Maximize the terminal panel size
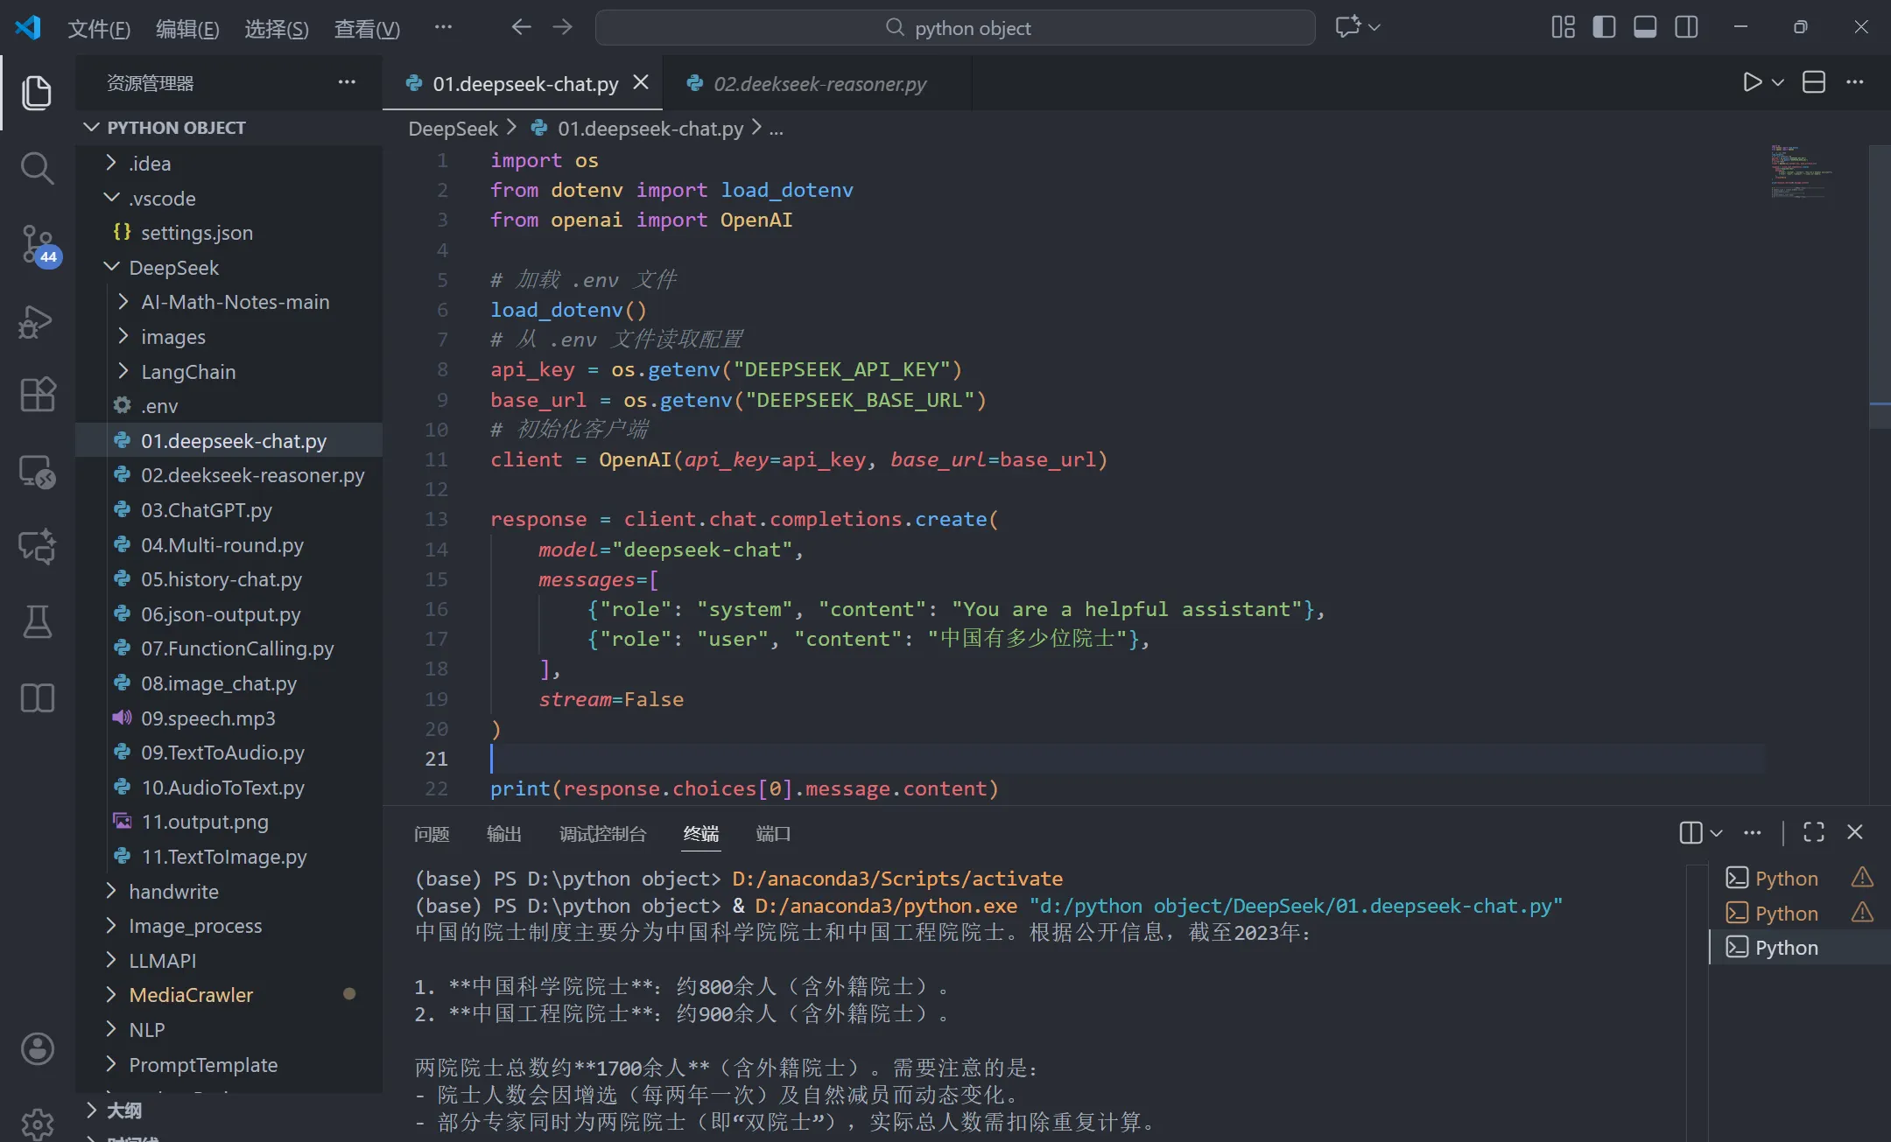 tap(1814, 832)
